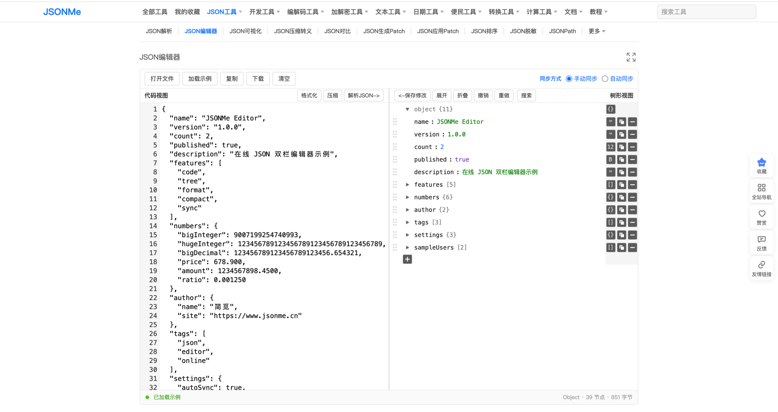Image resolution: width=778 pixels, height=412 pixels.
Task: Change type of the name row
Action: [611, 122]
